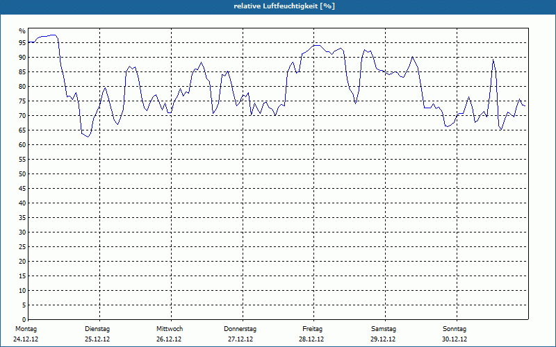Select the y-axis label '10'
Image resolution: width=556 pixels, height=347 pixels.
tap(22, 291)
